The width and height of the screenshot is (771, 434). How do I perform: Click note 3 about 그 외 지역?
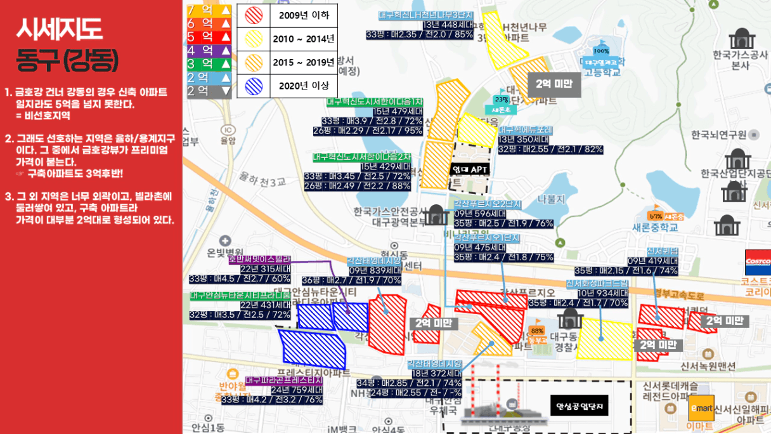tap(89, 207)
